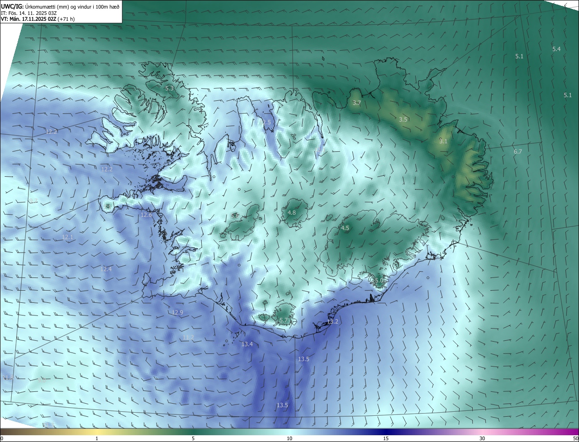
Task: Click the 3.5 value on the map
Action: pos(403,120)
